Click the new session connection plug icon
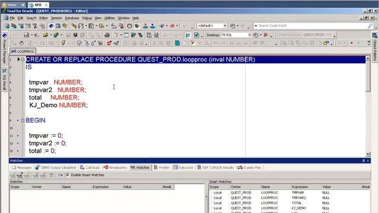This screenshot has width=379, height=213. 162,26
